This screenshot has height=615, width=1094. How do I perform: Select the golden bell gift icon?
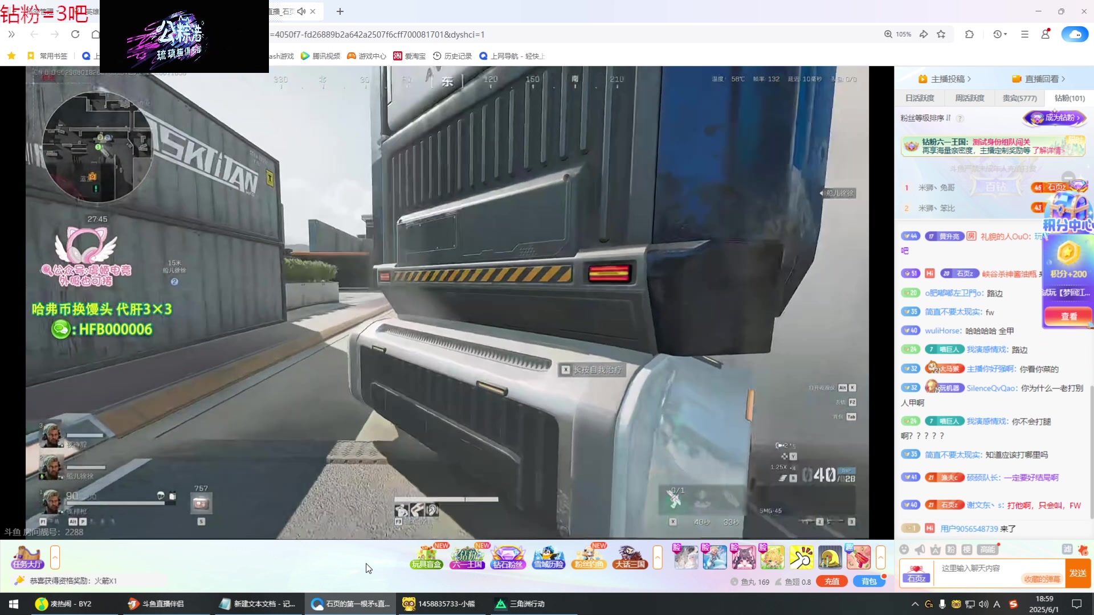(830, 557)
